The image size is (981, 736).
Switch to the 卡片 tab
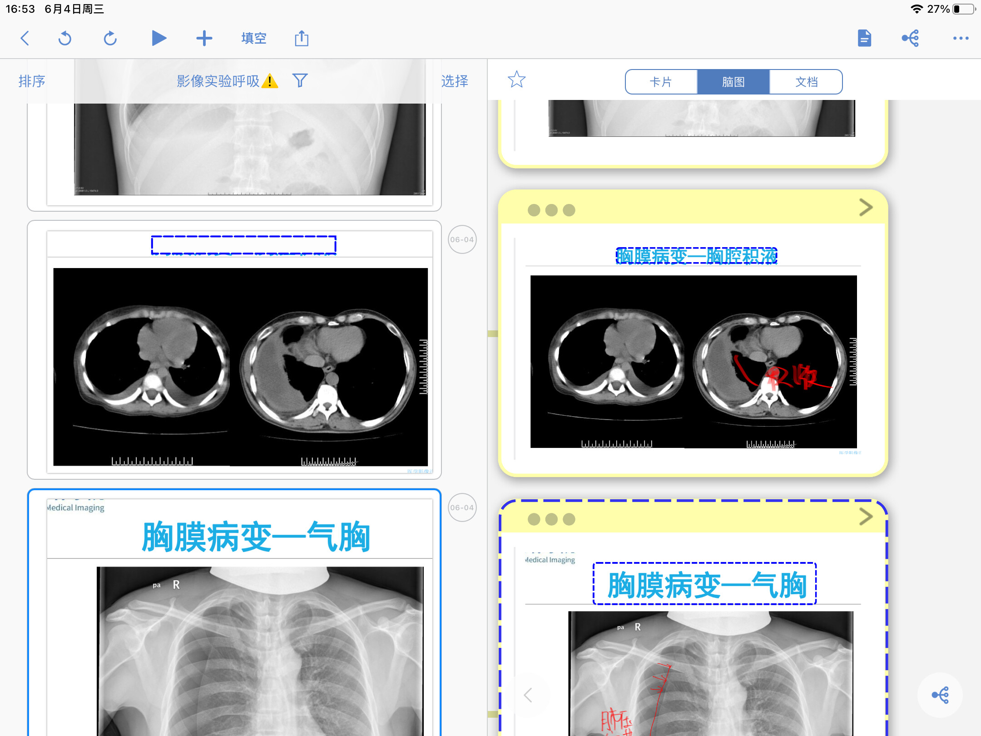tap(661, 82)
